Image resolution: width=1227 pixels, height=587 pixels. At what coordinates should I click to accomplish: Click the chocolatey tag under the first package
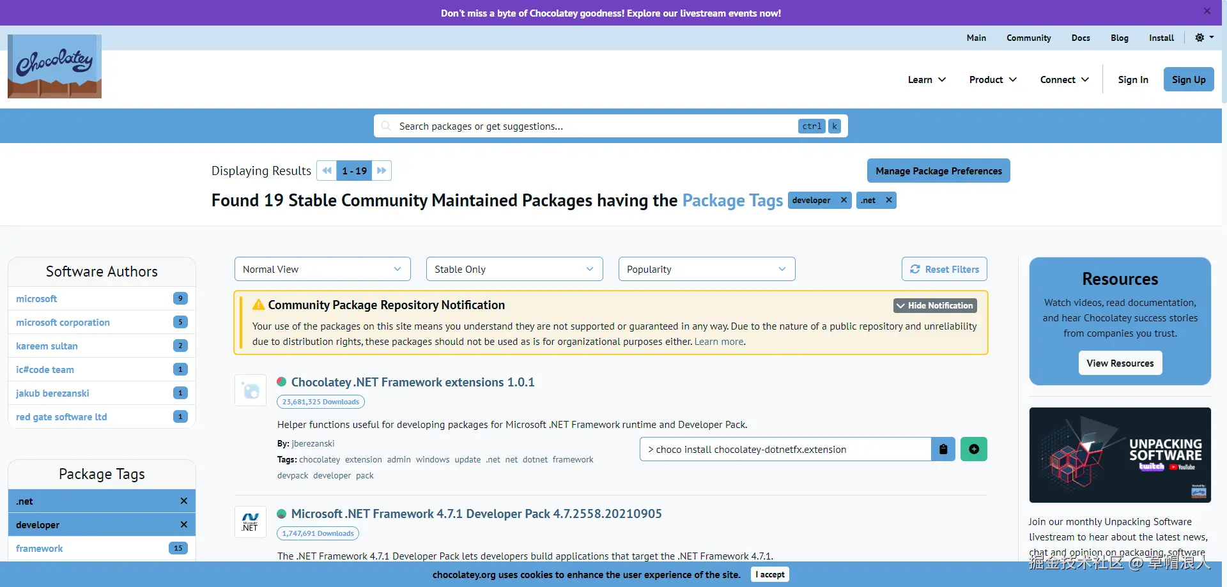click(x=320, y=459)
